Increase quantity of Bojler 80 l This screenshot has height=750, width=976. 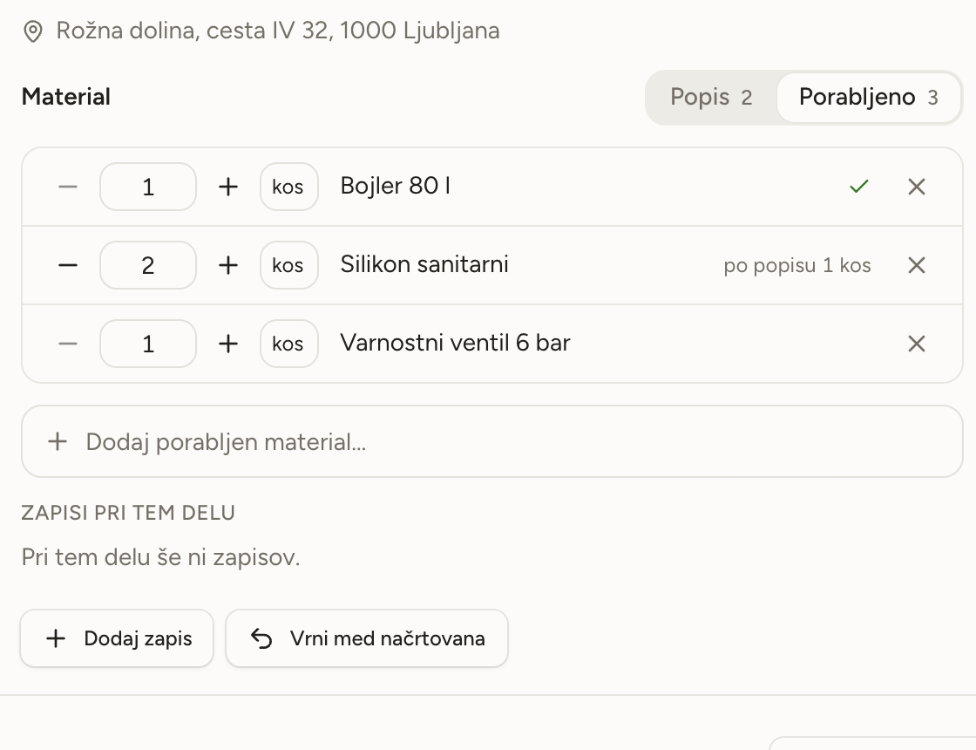point(228,187)
